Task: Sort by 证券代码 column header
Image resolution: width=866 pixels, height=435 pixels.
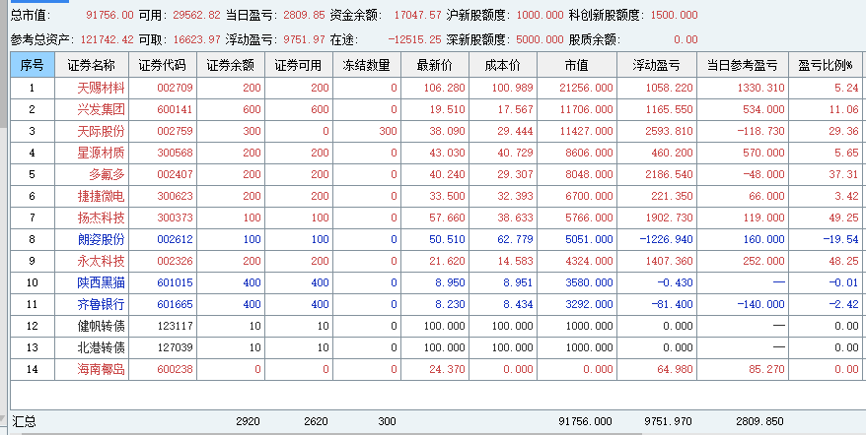Action: coord(163,65)
